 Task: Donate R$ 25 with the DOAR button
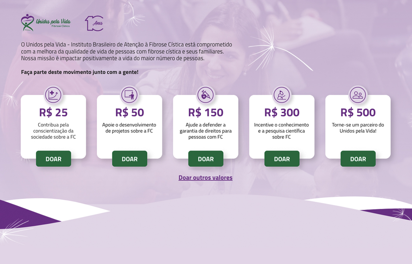coord(54,159)
